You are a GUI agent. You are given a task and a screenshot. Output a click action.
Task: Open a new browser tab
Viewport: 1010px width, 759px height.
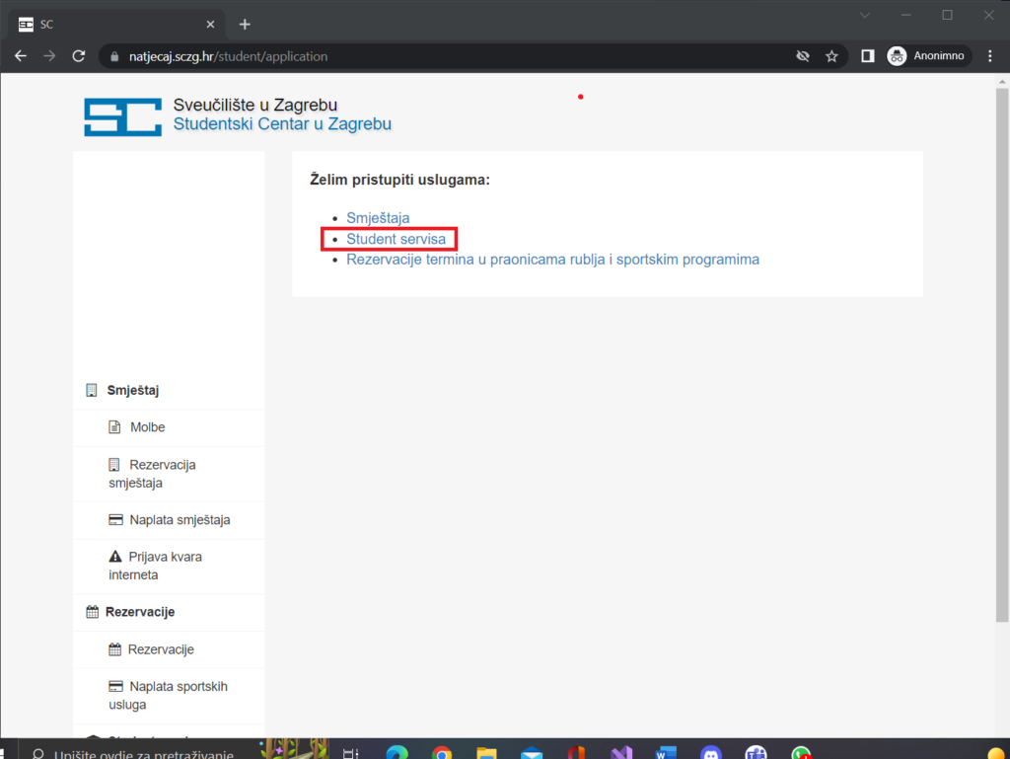245,24
